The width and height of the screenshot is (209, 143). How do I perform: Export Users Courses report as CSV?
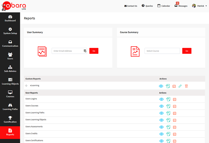pyautogui.click(x=168, y=106)
